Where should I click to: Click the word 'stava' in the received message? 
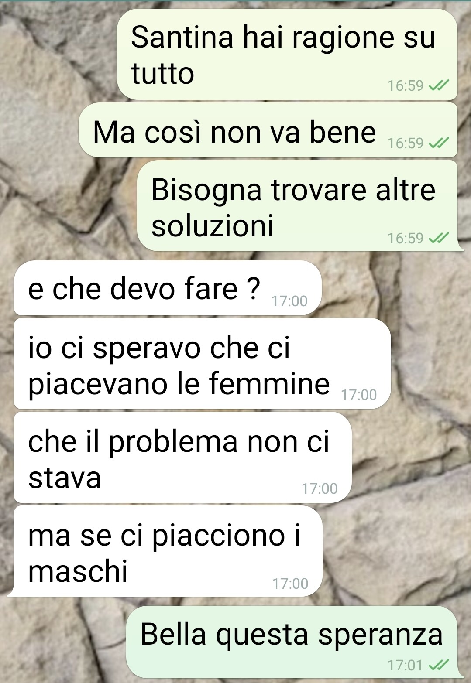[65, 478]
